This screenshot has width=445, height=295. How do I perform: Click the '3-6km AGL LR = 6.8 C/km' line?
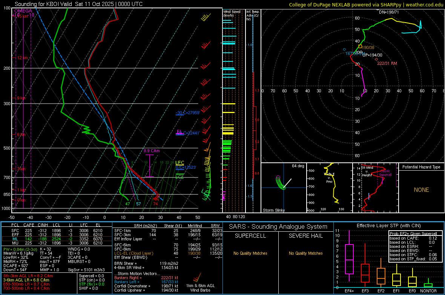(x=26, y=280)
